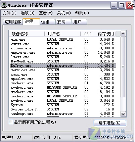
Task: Sort by 内存使用 column header
Action: [104, 34]
